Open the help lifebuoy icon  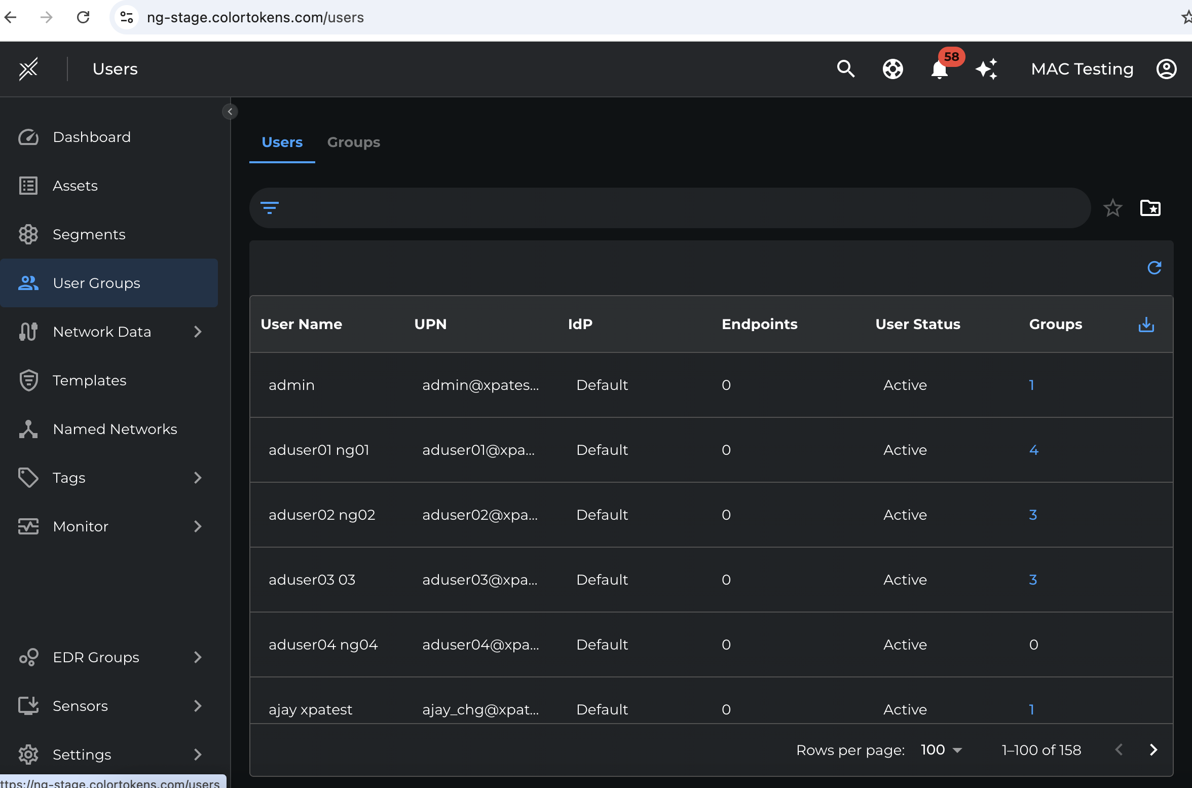[x=892, y=69]
